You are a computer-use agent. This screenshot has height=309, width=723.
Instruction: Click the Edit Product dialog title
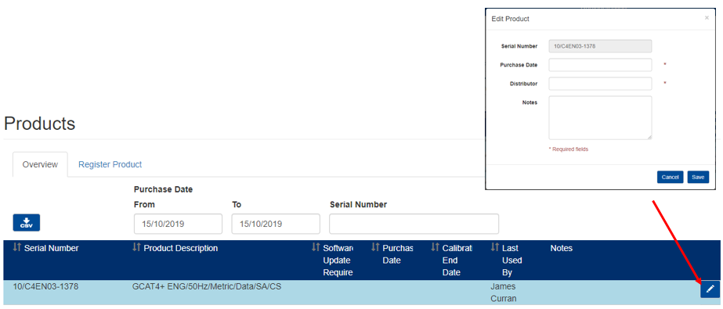pos(511,19)
